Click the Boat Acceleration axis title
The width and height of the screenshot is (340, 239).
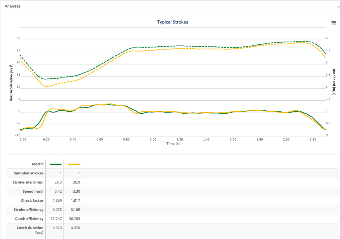pos(11,82)
